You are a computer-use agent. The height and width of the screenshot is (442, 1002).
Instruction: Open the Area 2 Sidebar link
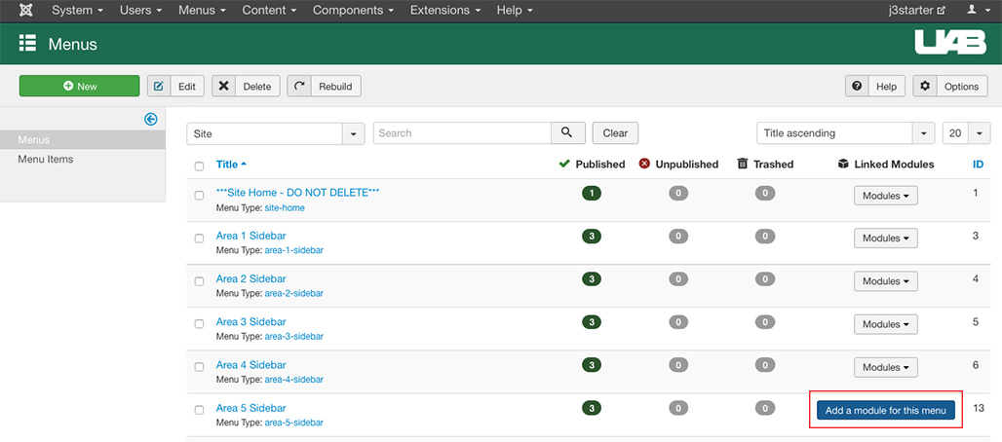pos(250,279)
